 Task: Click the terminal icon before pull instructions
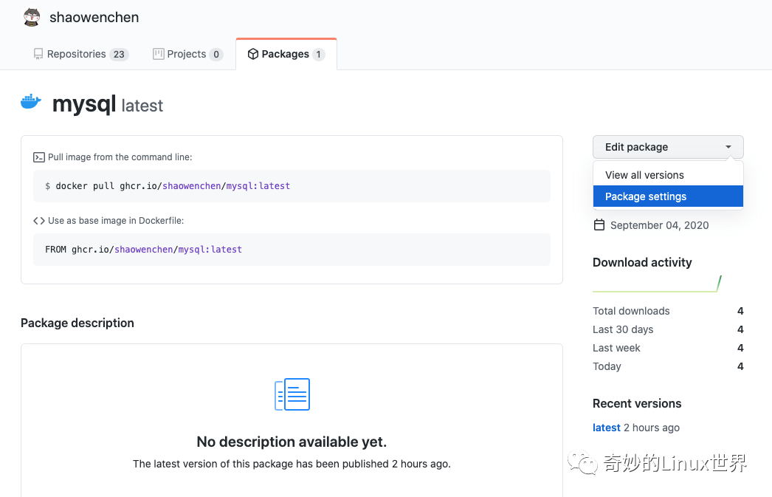pyautogui.click(x=38, y=157)
